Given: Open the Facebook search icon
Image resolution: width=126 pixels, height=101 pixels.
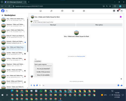Looking at the screenshot, I should coord(7,11).
